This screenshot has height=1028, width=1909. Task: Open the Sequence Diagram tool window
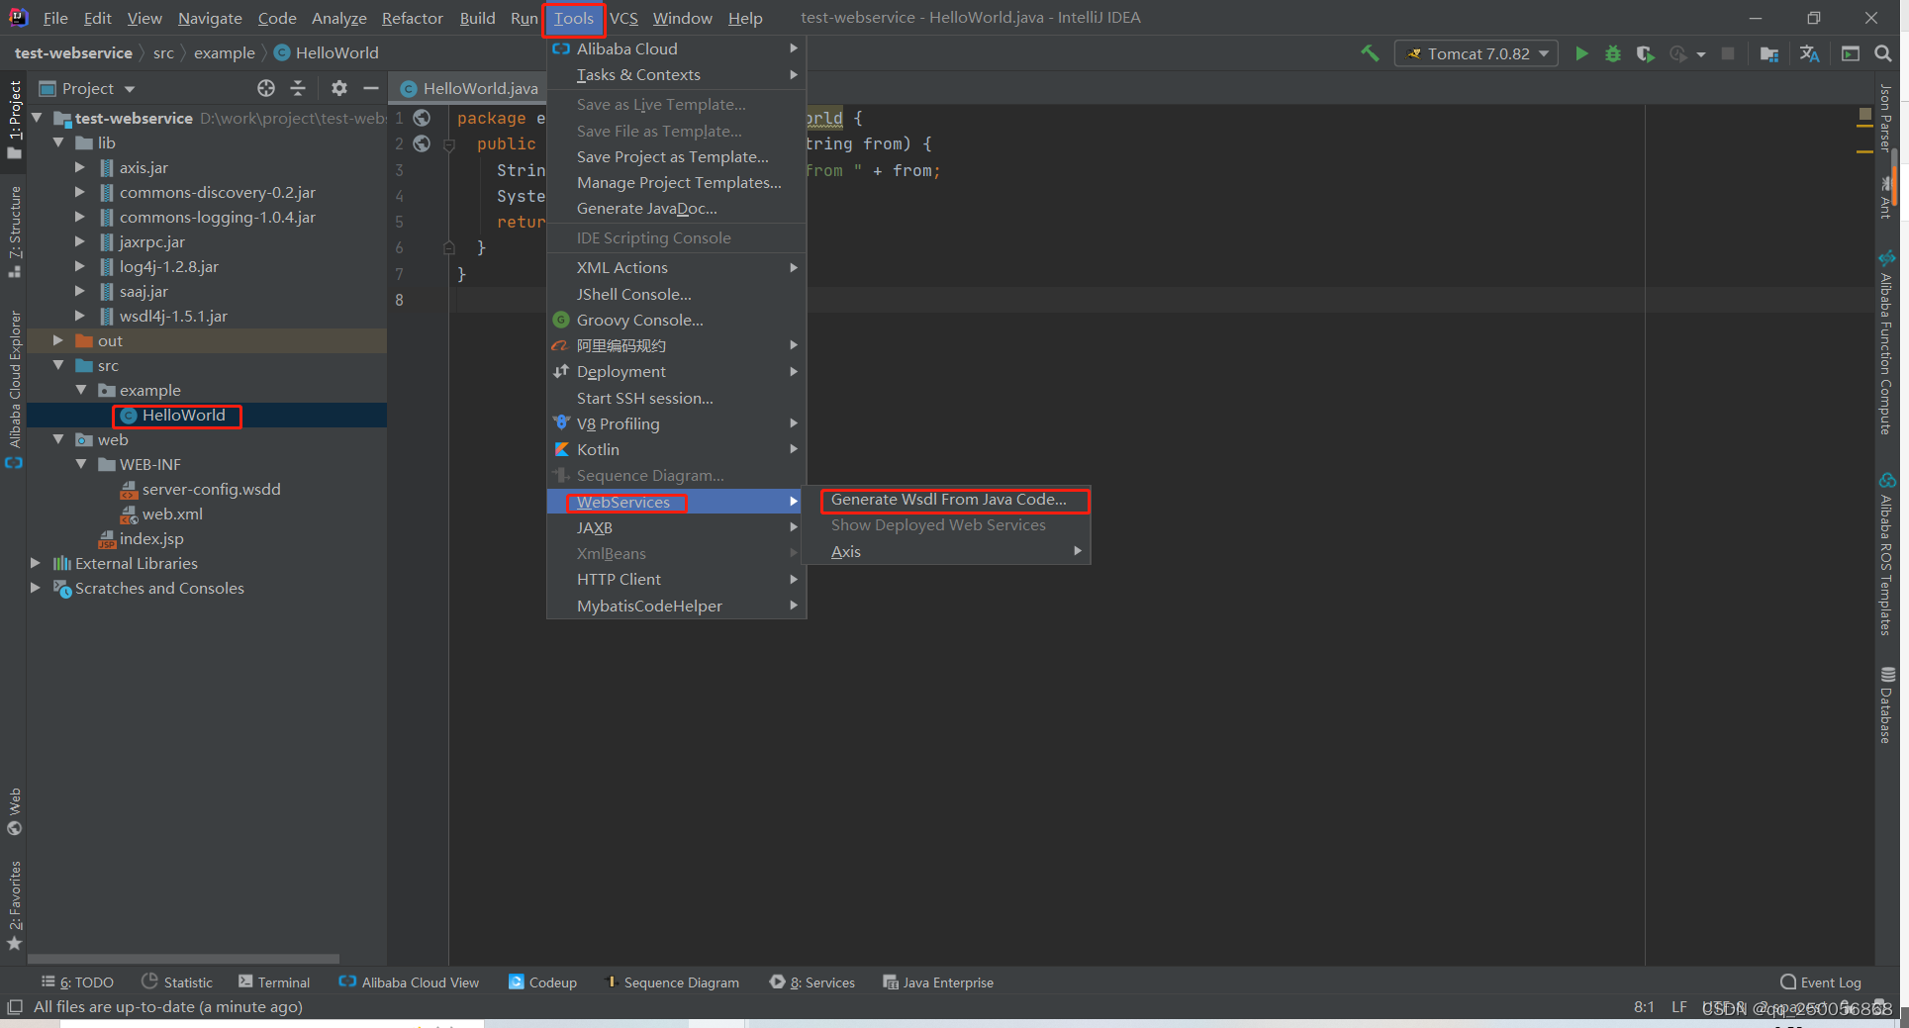tap(672, 982)
